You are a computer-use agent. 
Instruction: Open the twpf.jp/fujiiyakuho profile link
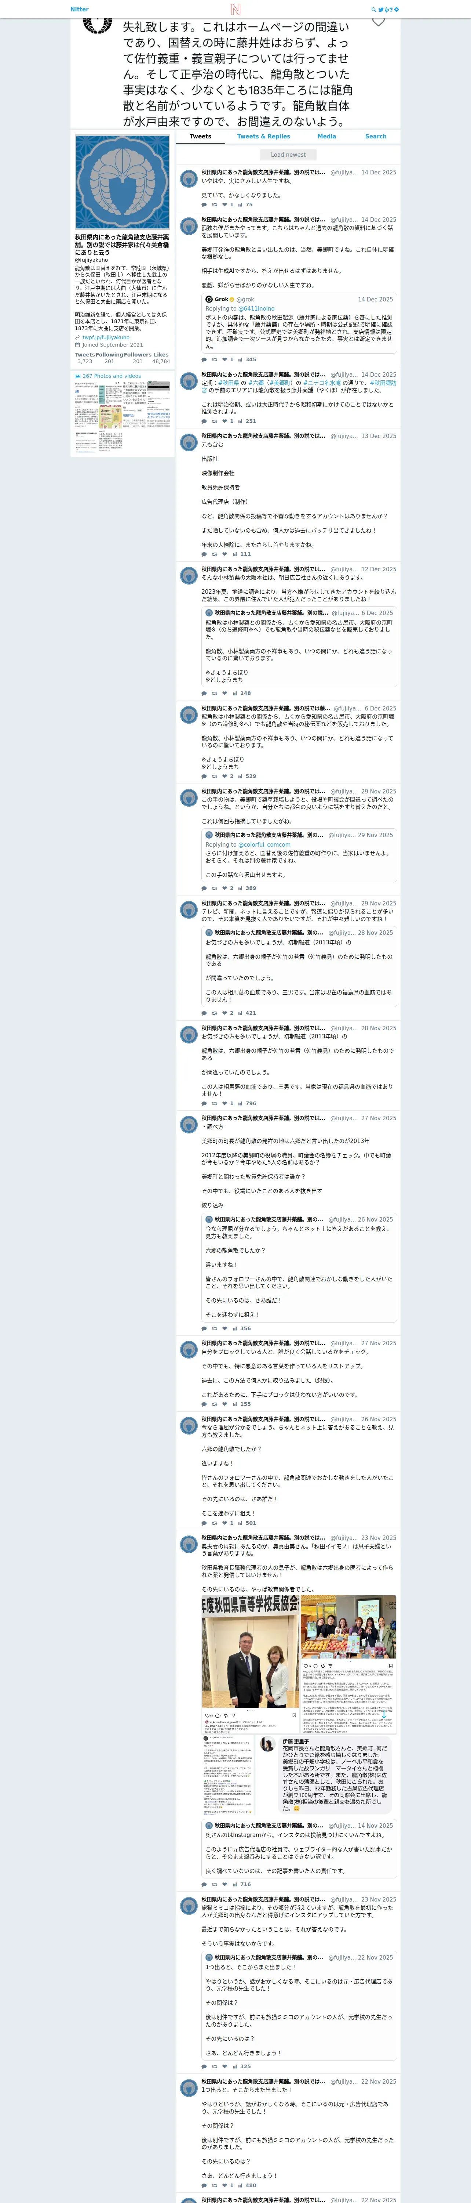point(106,338)
